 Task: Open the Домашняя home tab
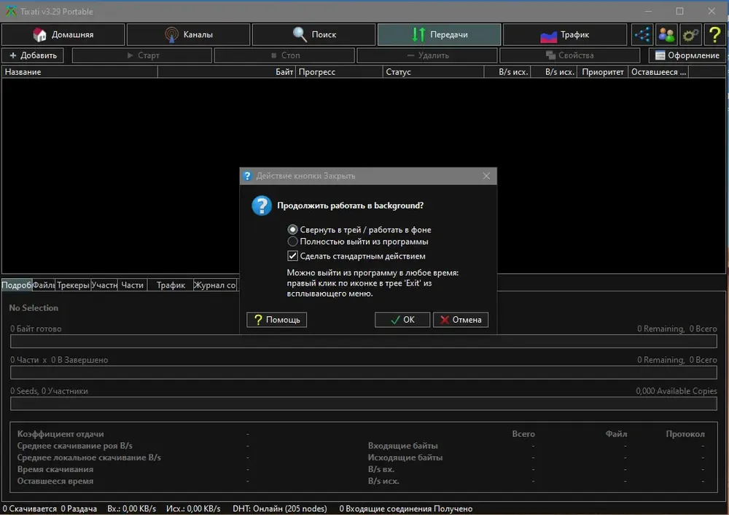point(63,34)
